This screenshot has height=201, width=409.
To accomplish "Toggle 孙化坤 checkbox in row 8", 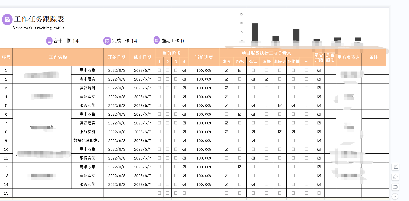I will coord(293,132).
